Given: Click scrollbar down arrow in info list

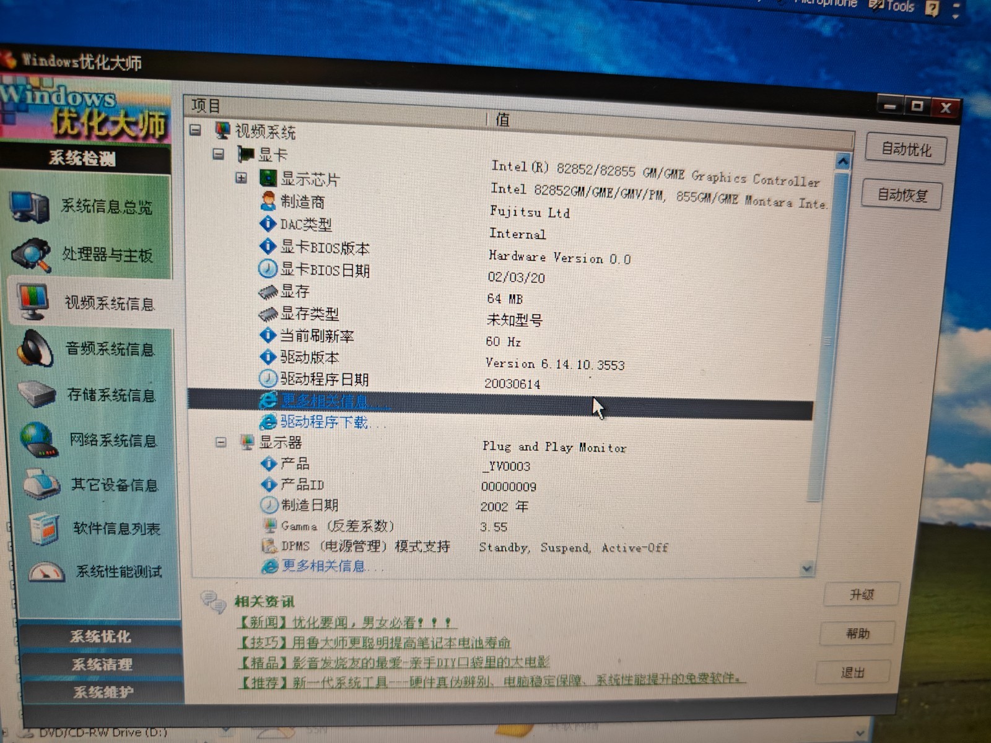Looking at the screenshot, I should pos(806,568).
